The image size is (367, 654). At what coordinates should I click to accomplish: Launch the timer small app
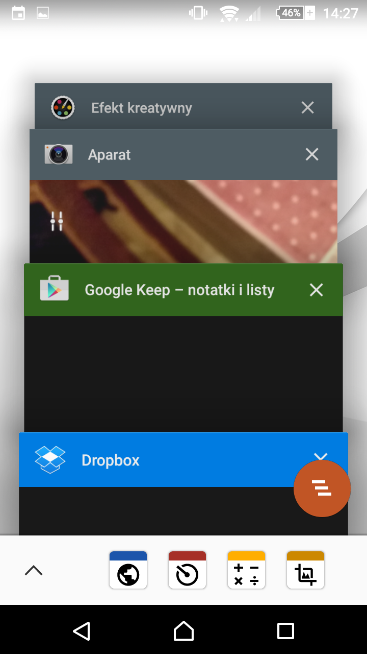[x=187, y=570]
